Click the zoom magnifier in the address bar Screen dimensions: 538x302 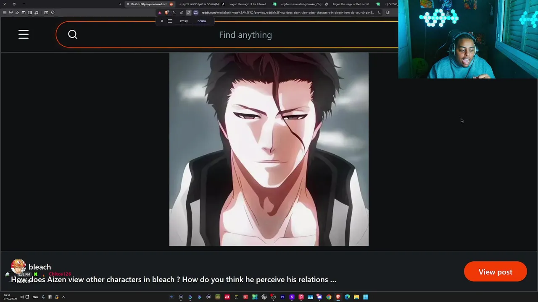182,13
